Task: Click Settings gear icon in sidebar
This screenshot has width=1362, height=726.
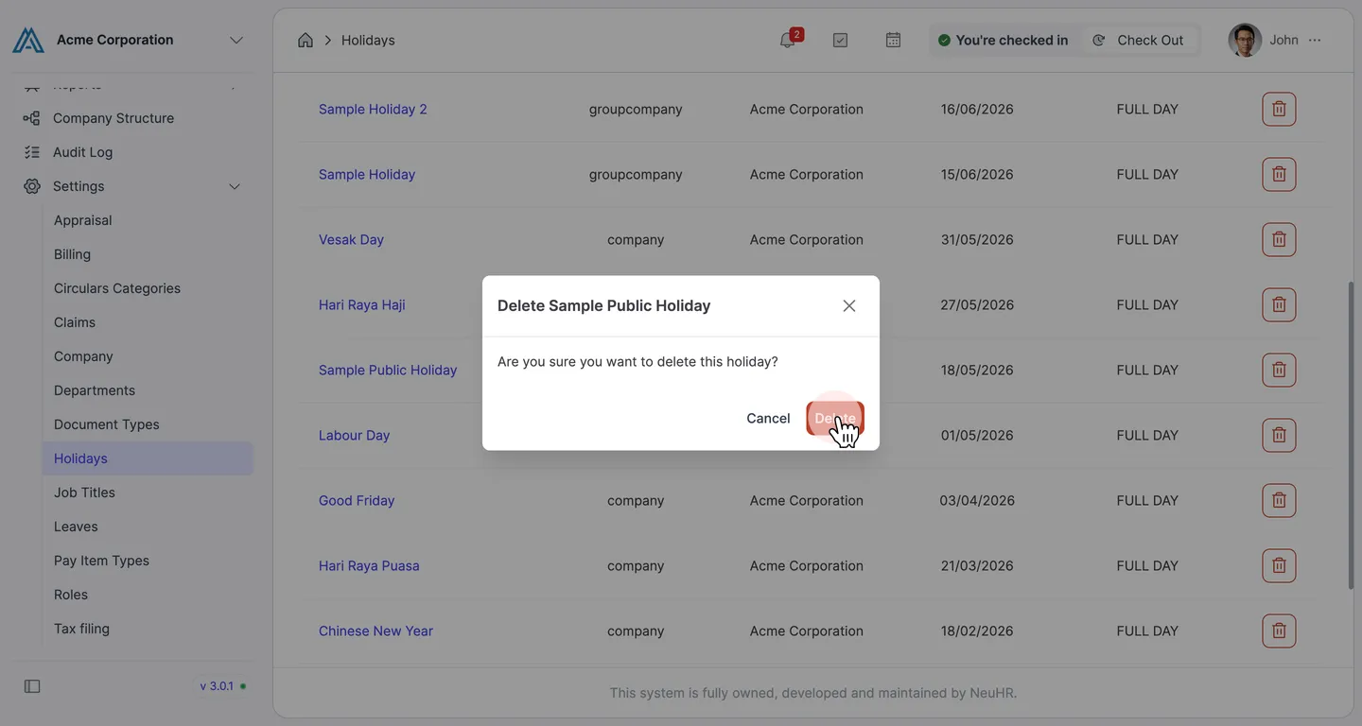Action: click(x=32, y=186)
